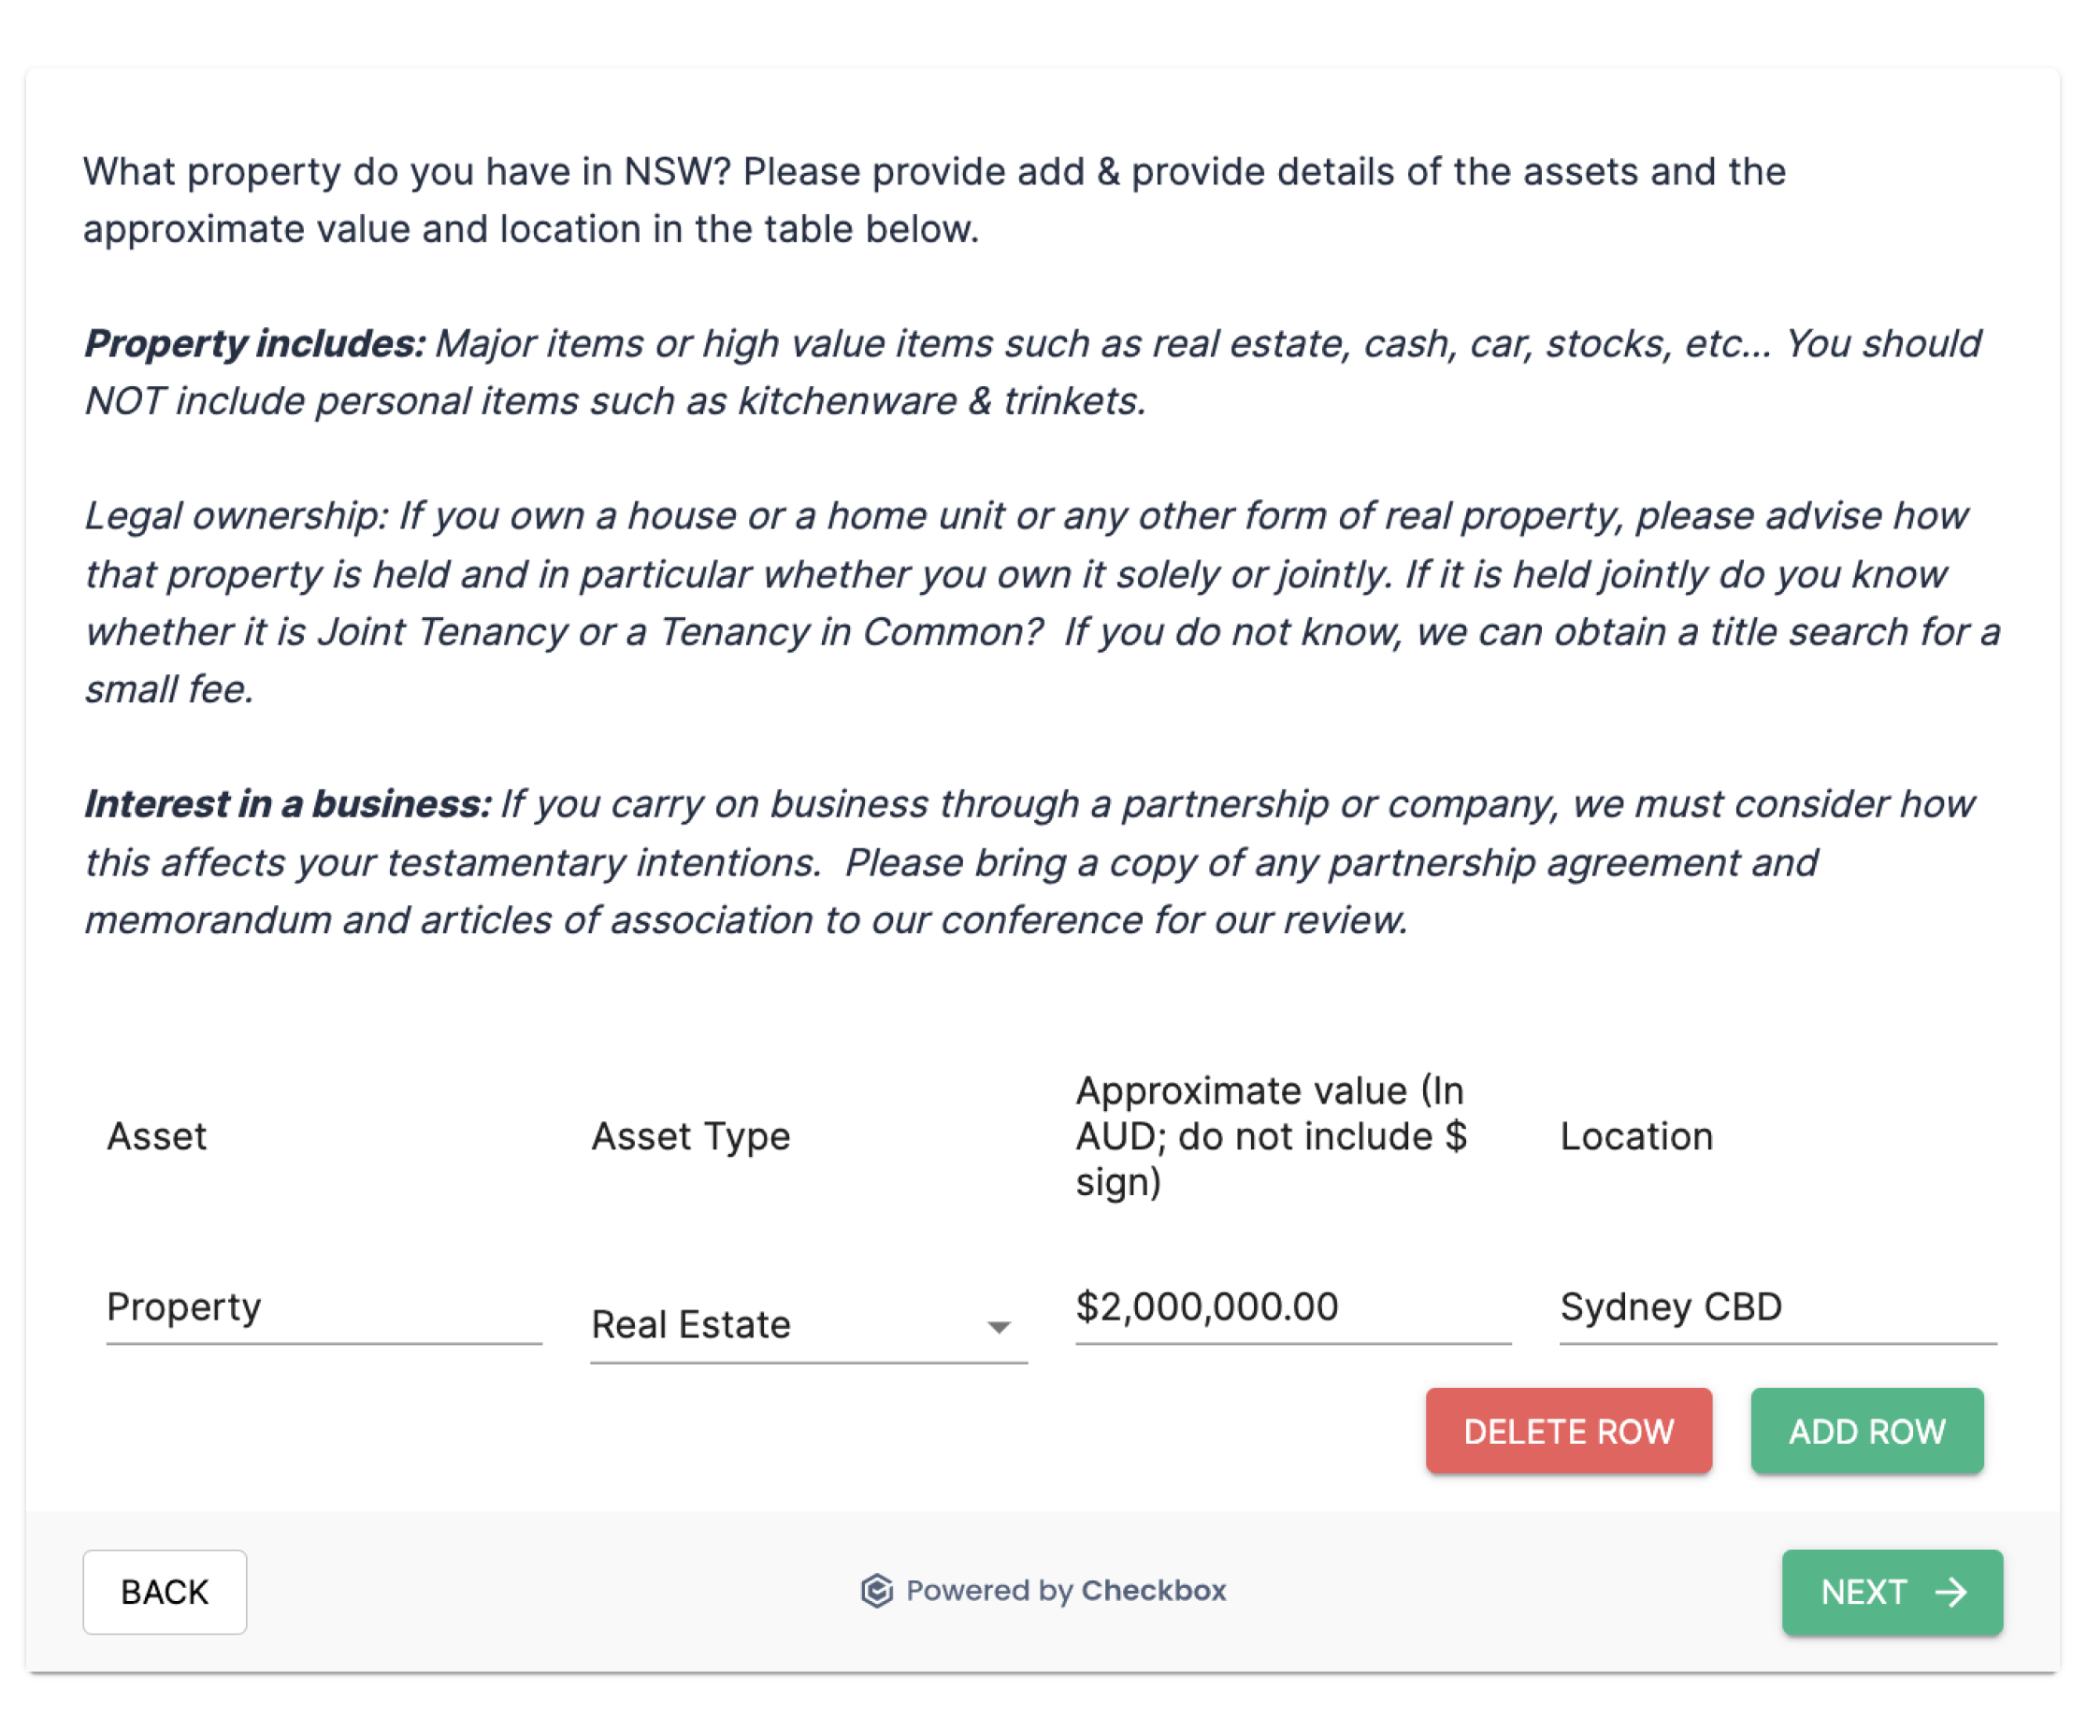Click the Approximate value column header

[x=1271, y=1136]
